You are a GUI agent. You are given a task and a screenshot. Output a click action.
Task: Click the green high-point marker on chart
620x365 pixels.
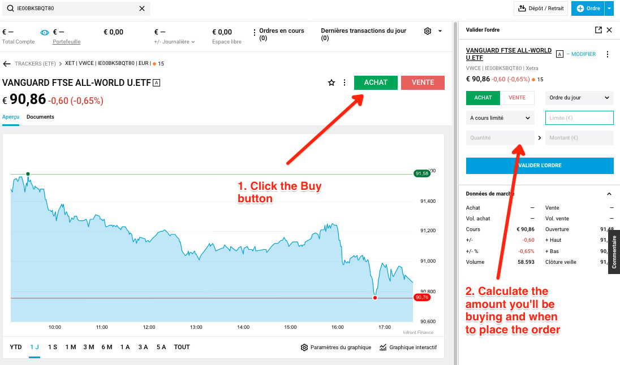28,174
